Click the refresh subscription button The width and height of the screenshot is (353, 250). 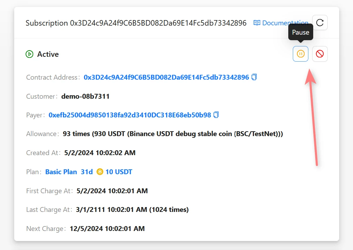pos(320,23)
